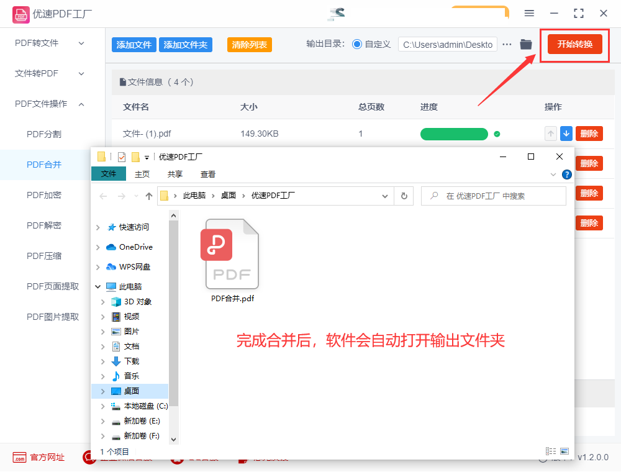Screen dimensions: 621x472
Task: Select PDF解密 in the sidebar
Action: click(x=44, y=225)
